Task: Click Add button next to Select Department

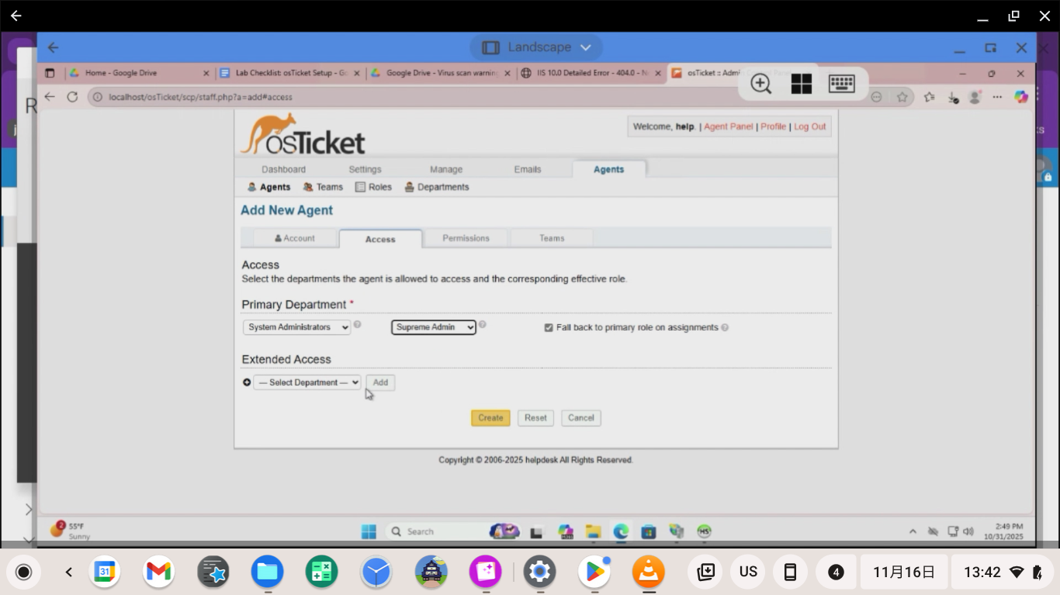Action: pyautogui.click(x=380, y=382)
